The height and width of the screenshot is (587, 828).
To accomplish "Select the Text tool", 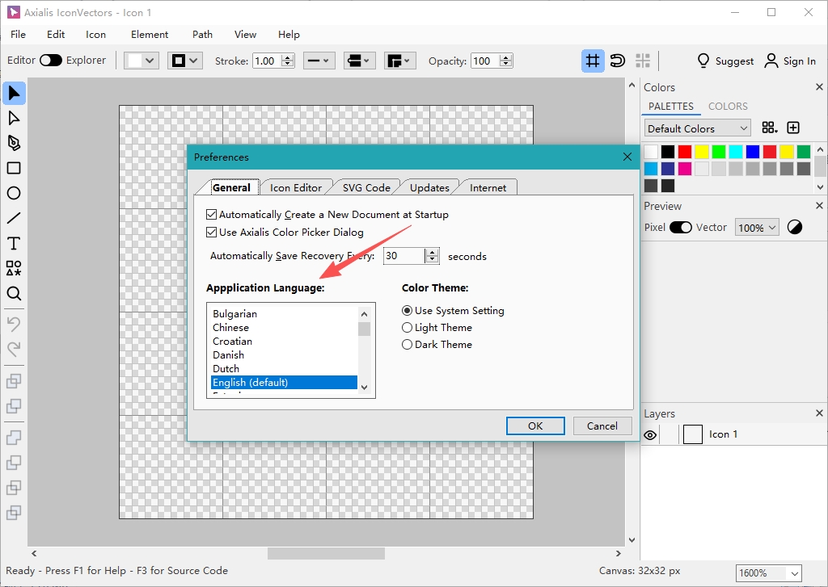I will pos(14,243).
